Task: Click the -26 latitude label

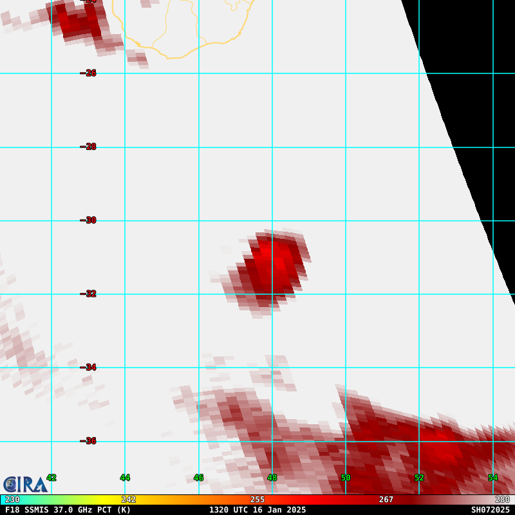Action: click(88, 73)
